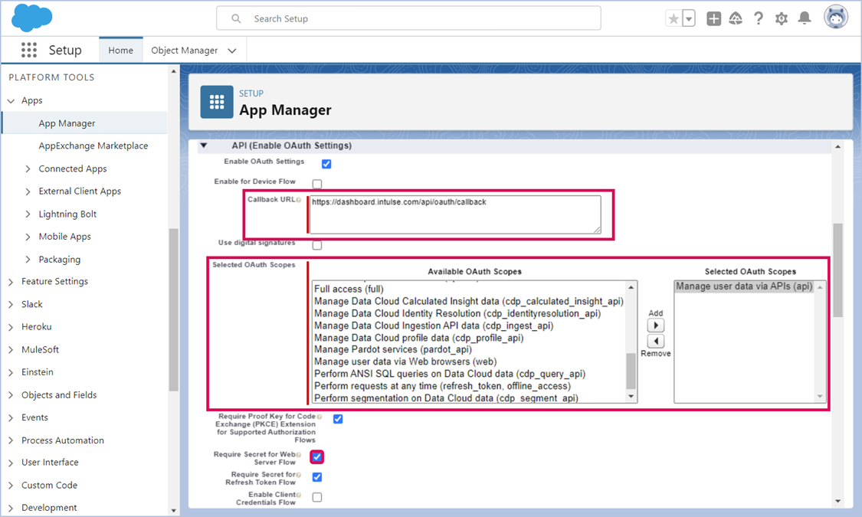Click the Add scope arrow button
Image resolution: width=862 pixels, height=517 pixels.
pyautogui.click(x=655, y=326)
